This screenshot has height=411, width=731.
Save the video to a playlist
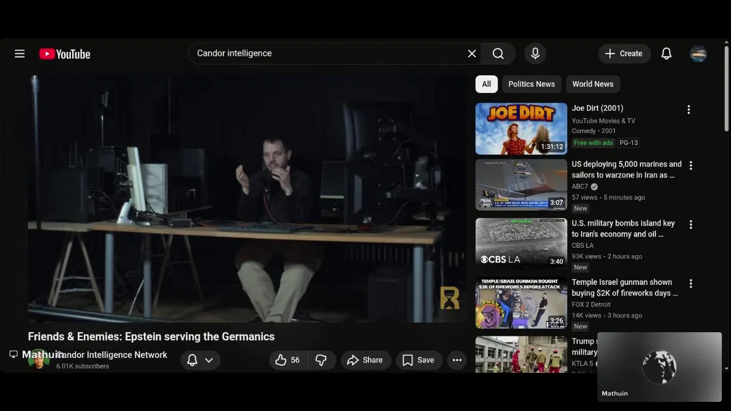[x=419, y=360]
